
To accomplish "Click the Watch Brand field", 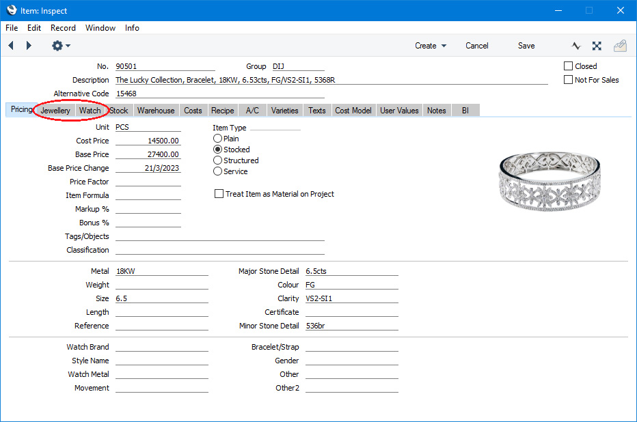I will [x=162, y=348].
